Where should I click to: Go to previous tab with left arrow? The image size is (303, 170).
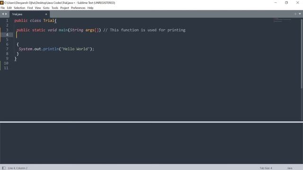pos(3,14)
